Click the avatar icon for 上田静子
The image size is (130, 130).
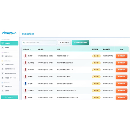[25, 91]
